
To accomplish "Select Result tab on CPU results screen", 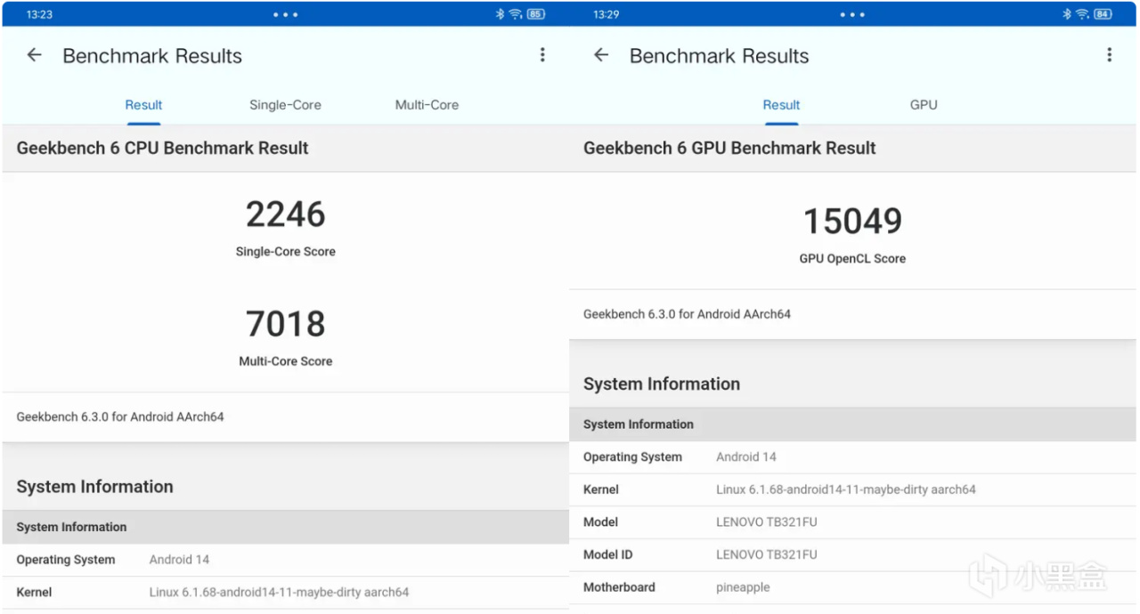I will (x=143, y=105).
